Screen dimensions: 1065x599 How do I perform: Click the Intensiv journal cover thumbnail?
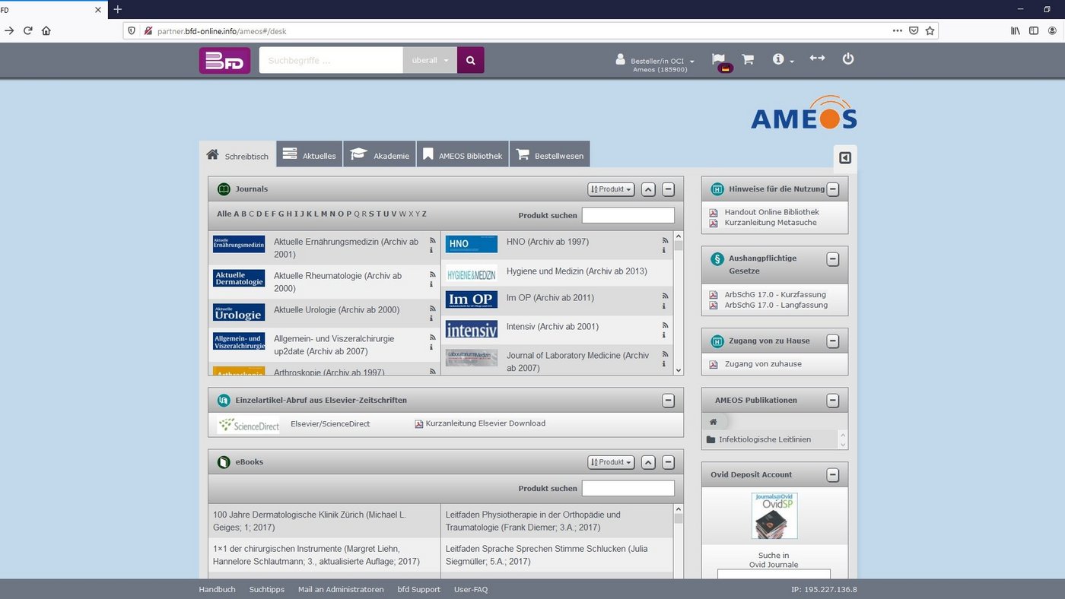pos(472,329)
